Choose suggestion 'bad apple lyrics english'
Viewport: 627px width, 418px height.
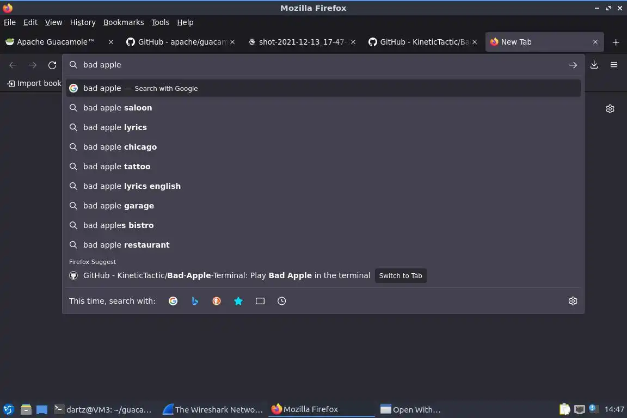click(323, 186)
